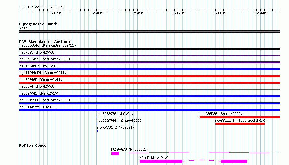Click the first magenta HOXA5 exon block
This screenshot has height=165, width=289.
161,161
